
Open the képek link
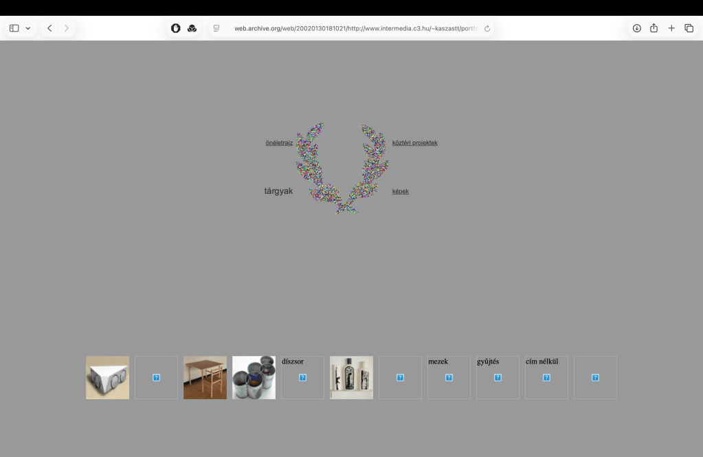(401, 192)
